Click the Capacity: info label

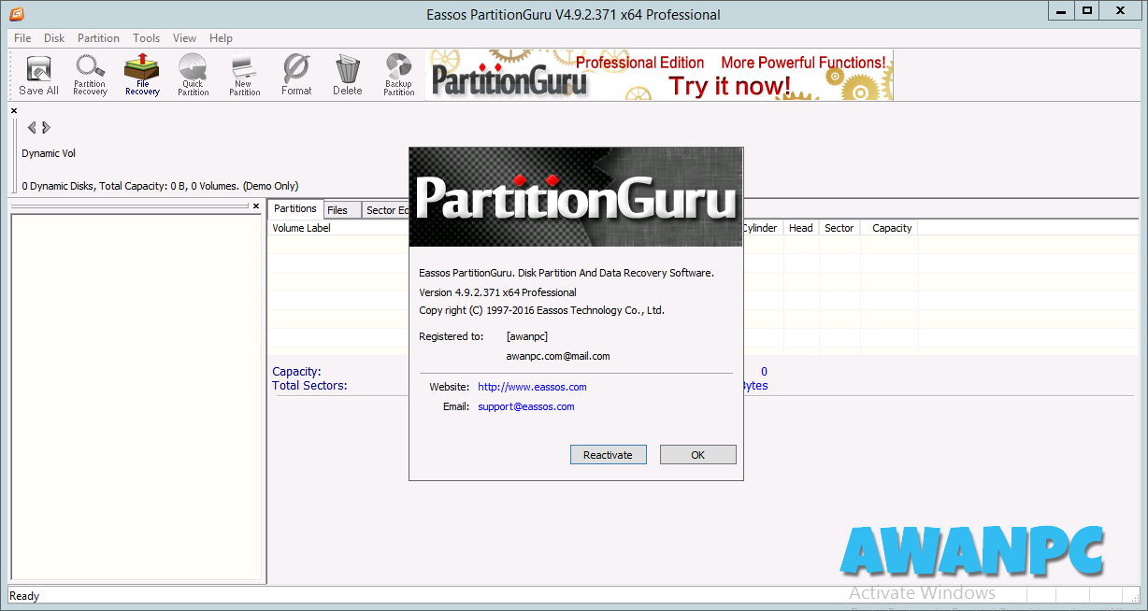pos(296,372)
